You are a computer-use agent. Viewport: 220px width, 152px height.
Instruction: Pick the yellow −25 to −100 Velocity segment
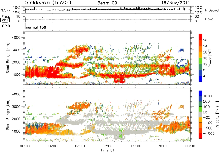click(200, 120)
